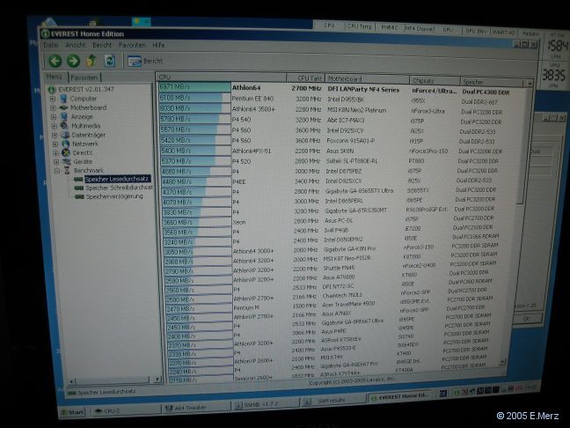This screenshot has width=570, height=428.
Task: Click the Datenträger drive icon
Action: click(65, 135)
